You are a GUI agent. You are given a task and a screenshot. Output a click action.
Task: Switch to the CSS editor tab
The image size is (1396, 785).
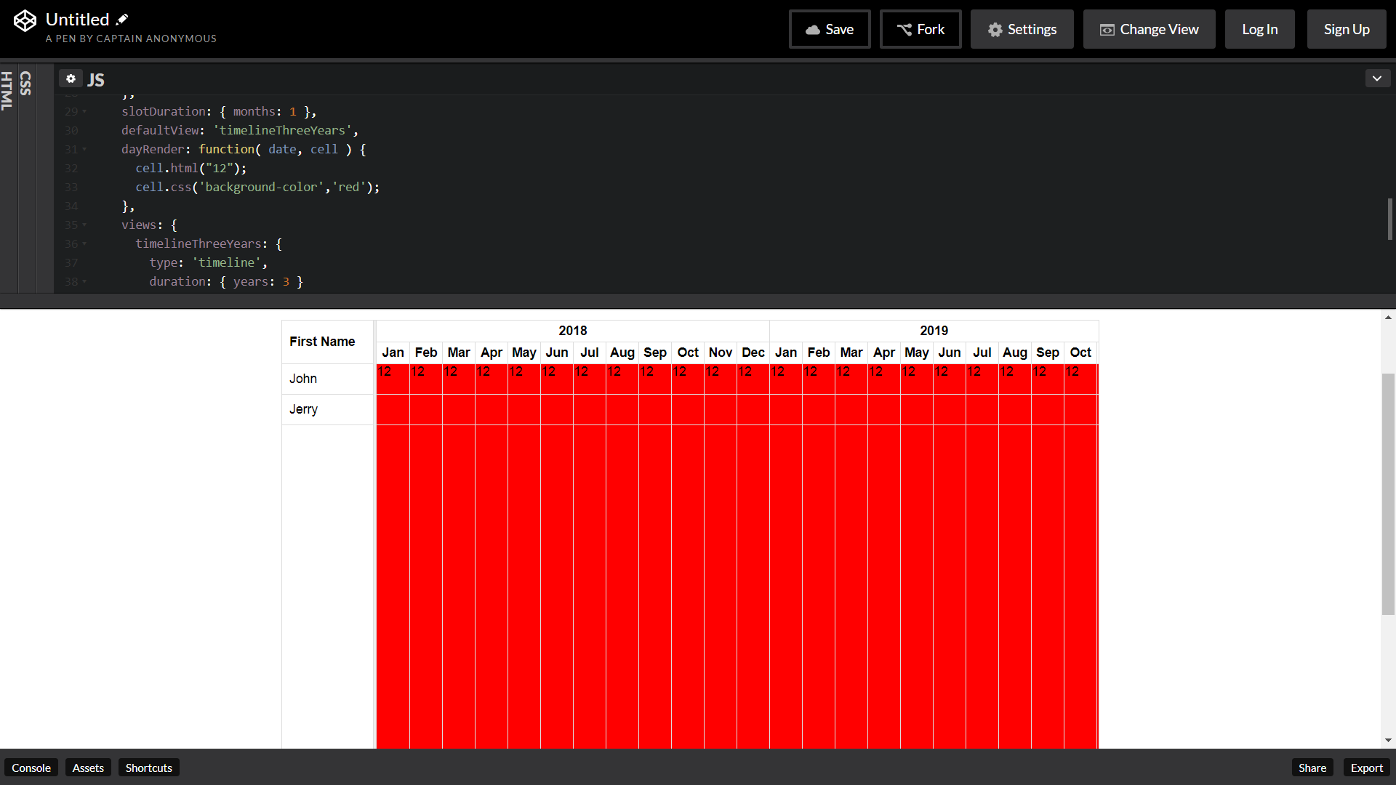[x=26, y=84]
